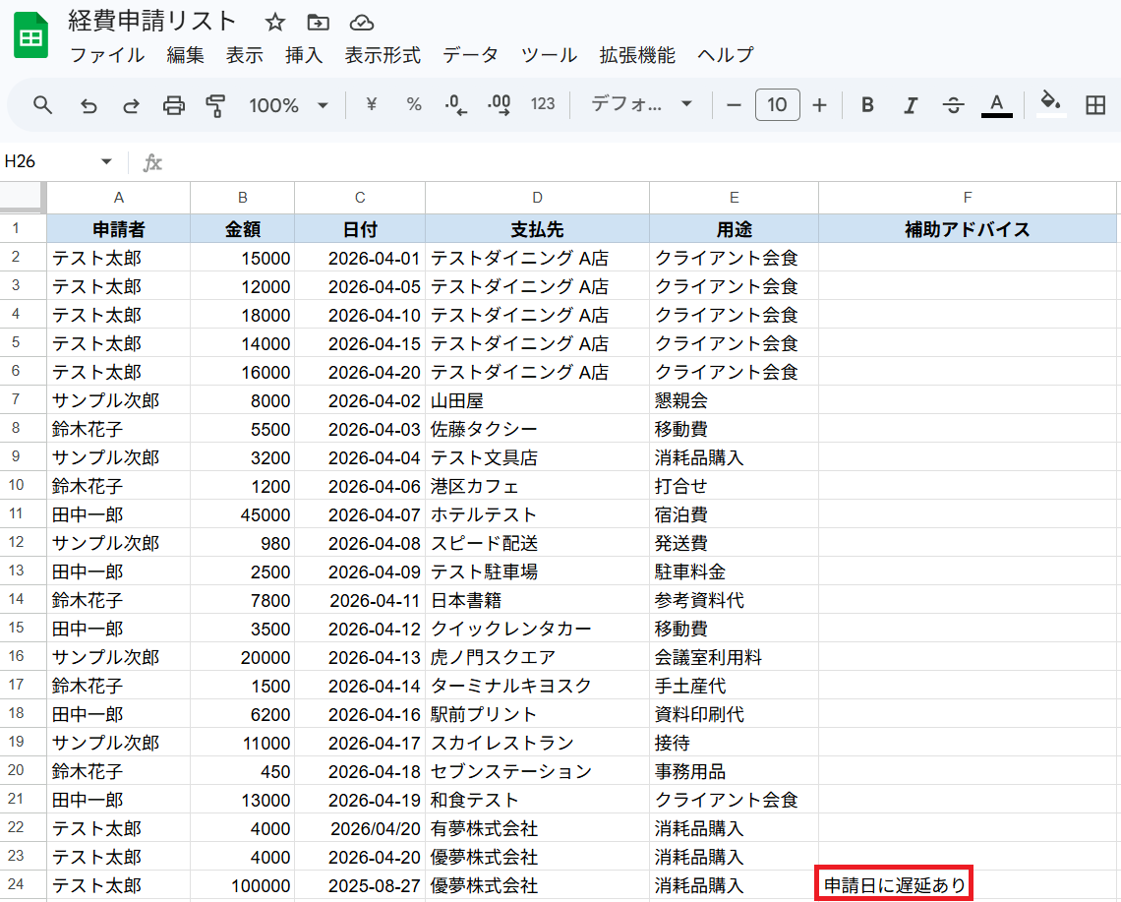Click the move-to-folder icon

[x=319, y=23]
